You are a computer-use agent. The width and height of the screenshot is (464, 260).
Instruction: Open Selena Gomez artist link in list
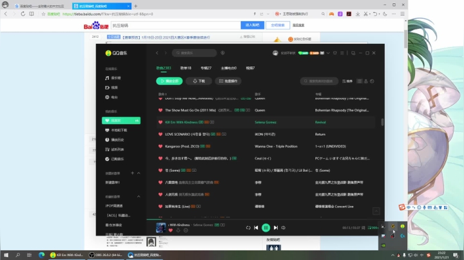coord(266,122)
